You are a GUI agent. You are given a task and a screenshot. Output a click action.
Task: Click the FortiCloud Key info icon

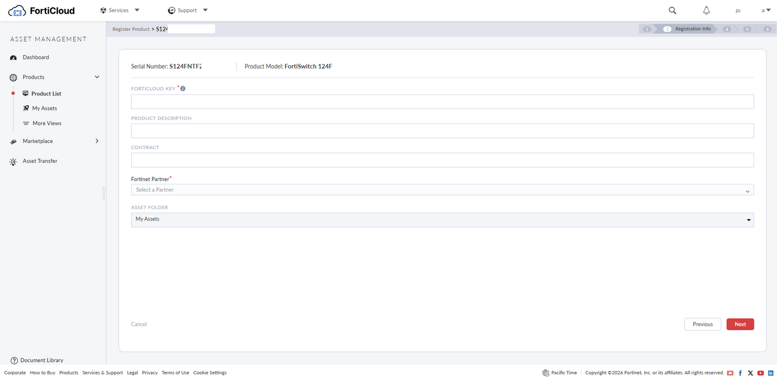183,88
